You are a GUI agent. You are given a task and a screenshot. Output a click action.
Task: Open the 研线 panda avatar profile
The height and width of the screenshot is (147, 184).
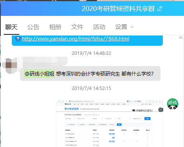coord(173,104)
